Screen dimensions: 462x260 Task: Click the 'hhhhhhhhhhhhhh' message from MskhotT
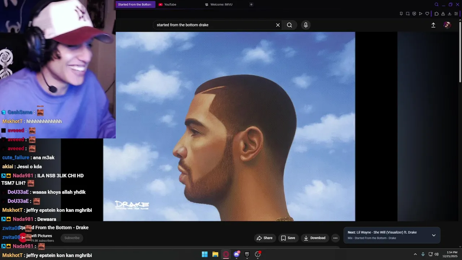click(x=44, y=122)
